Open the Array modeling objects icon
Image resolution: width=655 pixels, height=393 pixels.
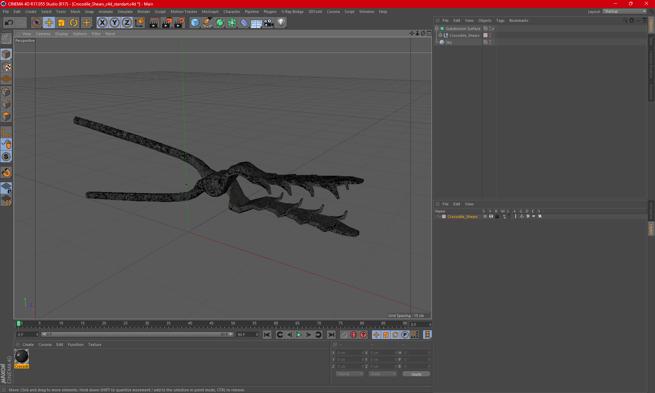(232, 23)
